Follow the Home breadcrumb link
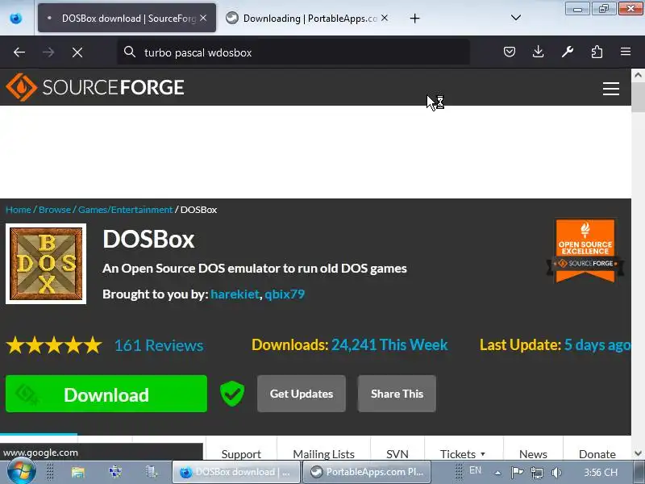Image resolution: width=645 pixels, height=484 pixels. 18,210
